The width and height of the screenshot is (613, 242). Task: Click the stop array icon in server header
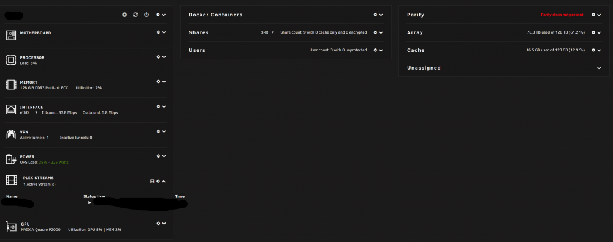124,15
